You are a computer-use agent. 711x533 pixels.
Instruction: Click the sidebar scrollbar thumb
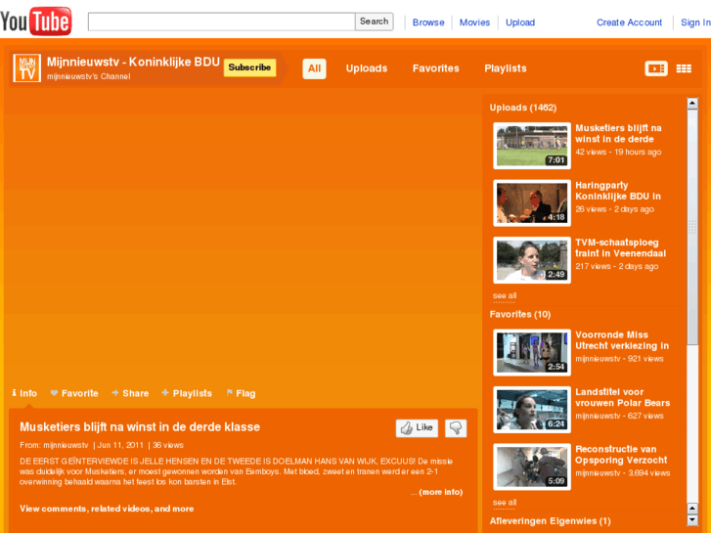coord(692,227)
